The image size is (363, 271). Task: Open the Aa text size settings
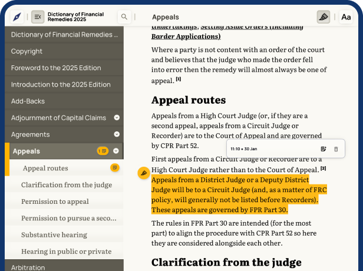[x=346, y=17]
